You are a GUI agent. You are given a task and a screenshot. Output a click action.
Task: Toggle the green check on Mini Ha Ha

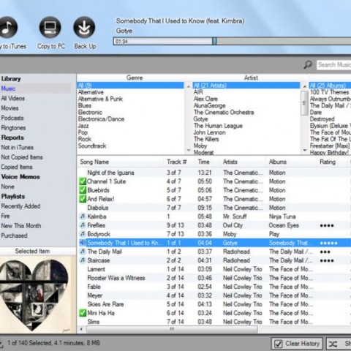pyautogui.click(x=83, y=313)
